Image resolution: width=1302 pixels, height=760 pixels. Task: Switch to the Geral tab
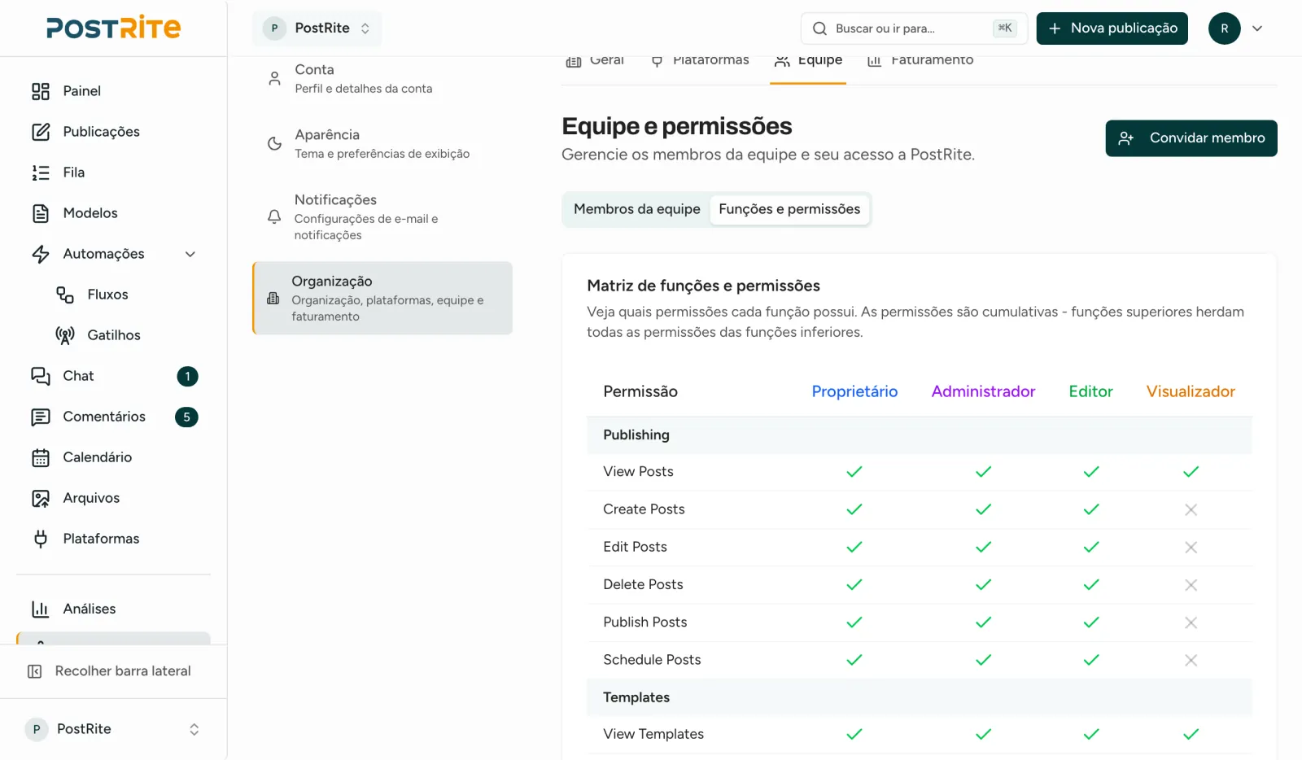click(x=595, y=60)
